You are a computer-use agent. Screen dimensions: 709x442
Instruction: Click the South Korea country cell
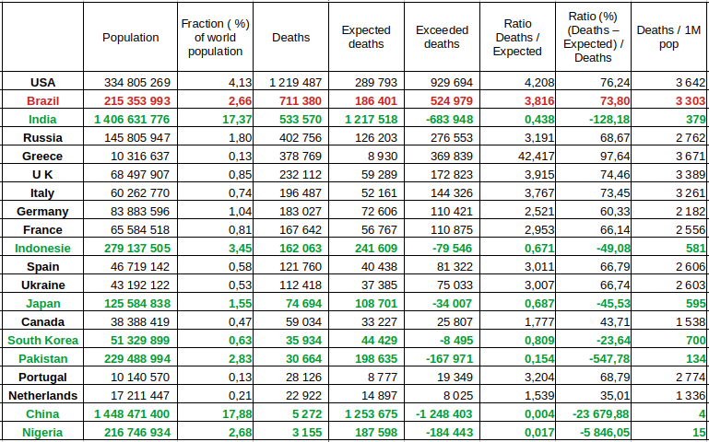coord(43,340)
